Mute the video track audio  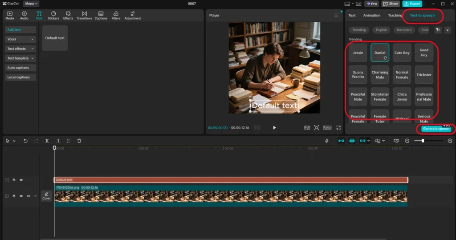pos(28,196)
